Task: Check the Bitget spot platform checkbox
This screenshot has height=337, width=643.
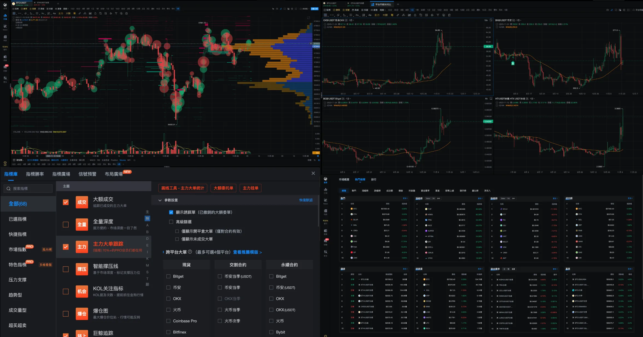Action: tap(168, 276)
